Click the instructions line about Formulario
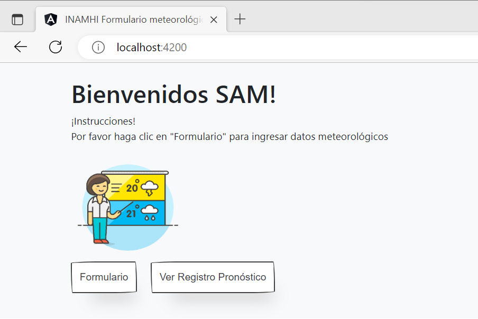478x319 pixels. (x=230, y=136)
